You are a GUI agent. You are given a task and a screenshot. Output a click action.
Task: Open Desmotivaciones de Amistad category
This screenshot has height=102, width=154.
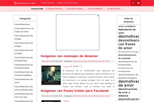24,52
